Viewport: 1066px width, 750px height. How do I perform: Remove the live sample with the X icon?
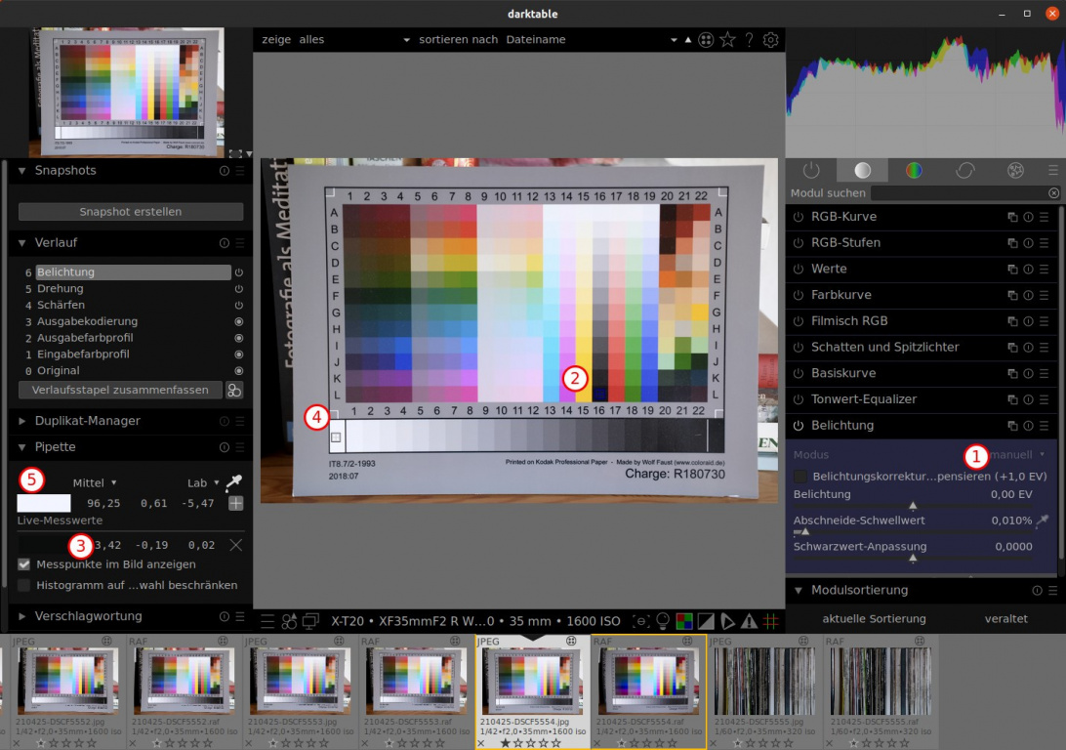pyautogui.click(x=235, y=545)
